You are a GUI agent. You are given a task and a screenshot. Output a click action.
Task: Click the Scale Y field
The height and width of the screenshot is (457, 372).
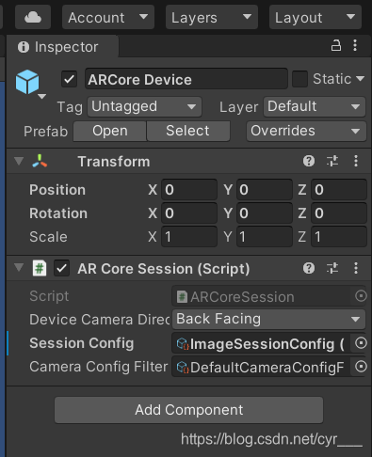point(265,237)
